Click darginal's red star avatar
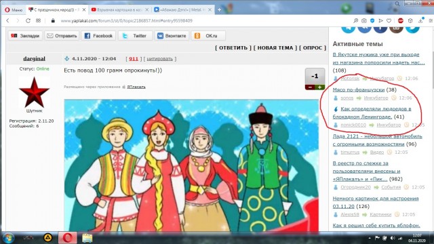 34,92
